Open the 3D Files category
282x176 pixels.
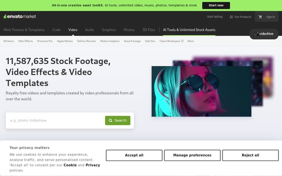coord(148,30)
